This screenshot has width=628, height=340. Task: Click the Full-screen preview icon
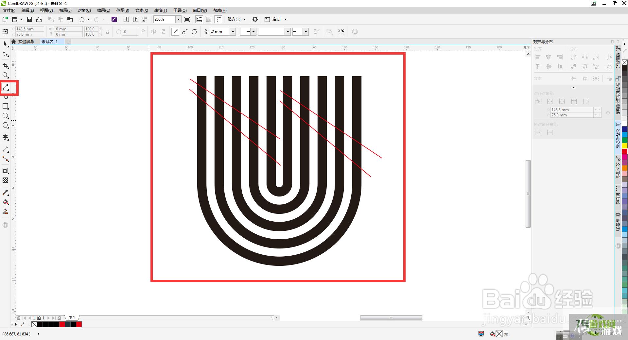pos(187,19)
